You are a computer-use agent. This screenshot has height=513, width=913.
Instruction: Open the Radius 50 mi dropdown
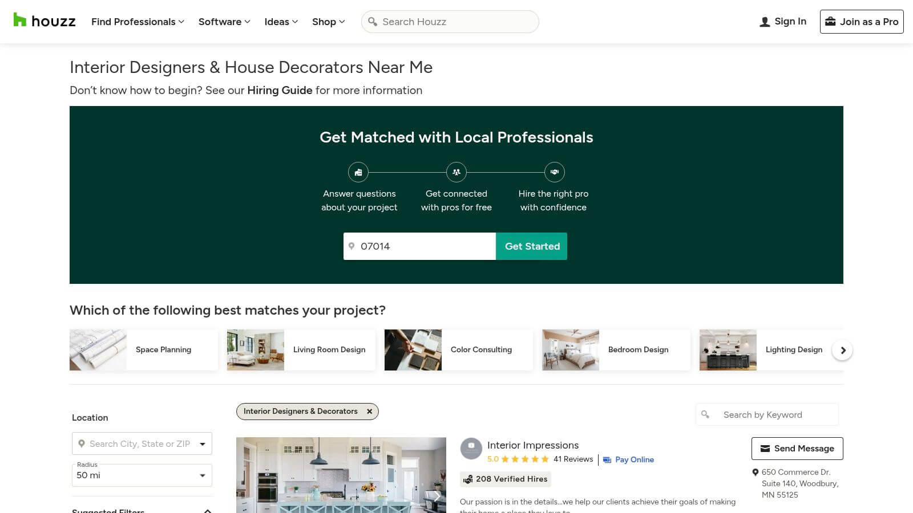coord(142,475)
